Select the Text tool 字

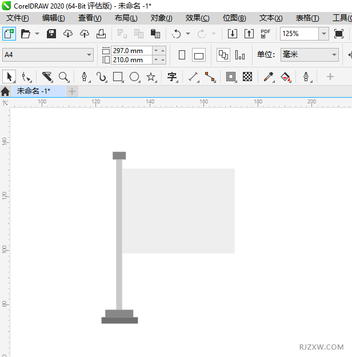pyautogui.click(x=172, y=77)
